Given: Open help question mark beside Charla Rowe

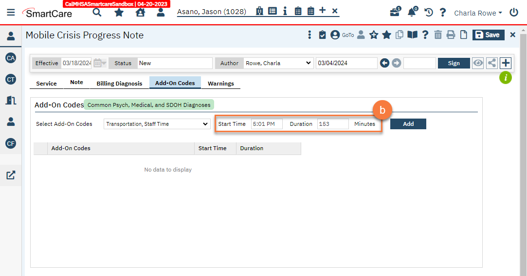Looking at the screenshot, I should tap(443, 13).
